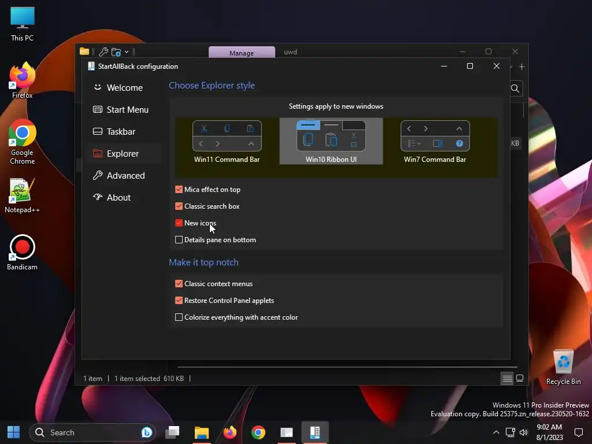Select the Firefox desktop shortcut
Viewport: 592px width, 444px height.
(x=23, y=80)
